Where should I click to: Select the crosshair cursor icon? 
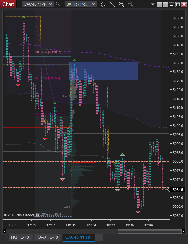(140, 4)
